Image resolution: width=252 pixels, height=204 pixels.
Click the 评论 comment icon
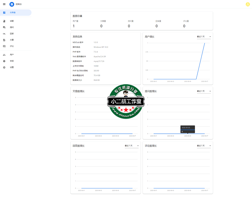click(x=4, y=46)
